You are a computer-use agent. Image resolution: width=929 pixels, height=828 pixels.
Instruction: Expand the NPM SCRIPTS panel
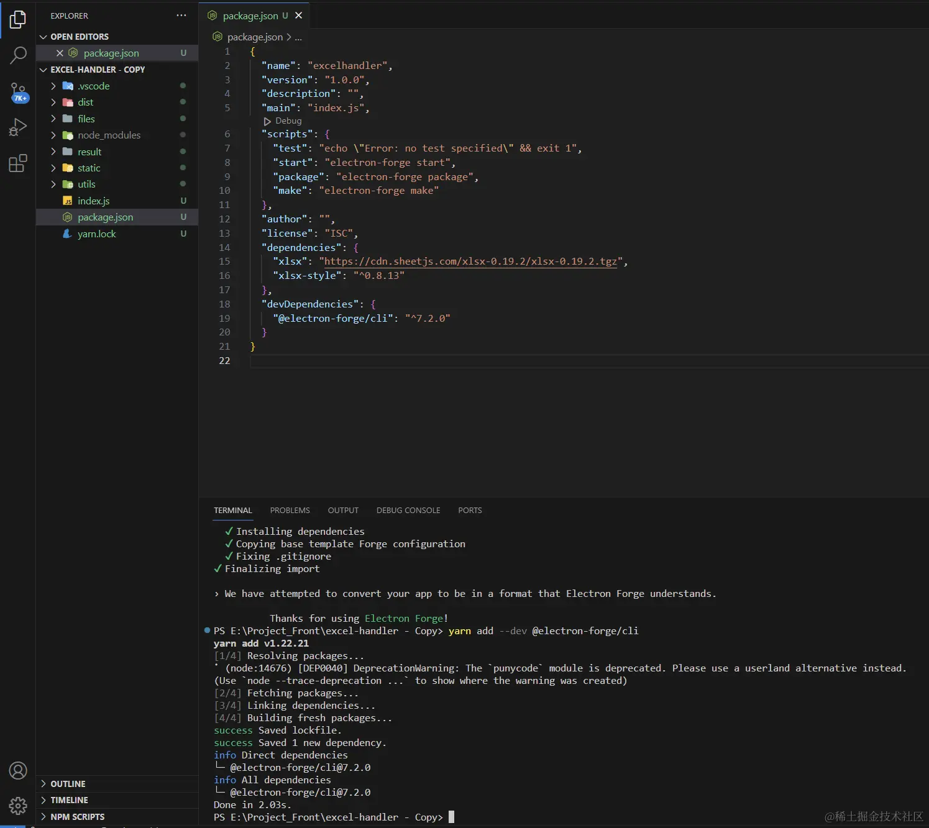(x=117, y=817)
